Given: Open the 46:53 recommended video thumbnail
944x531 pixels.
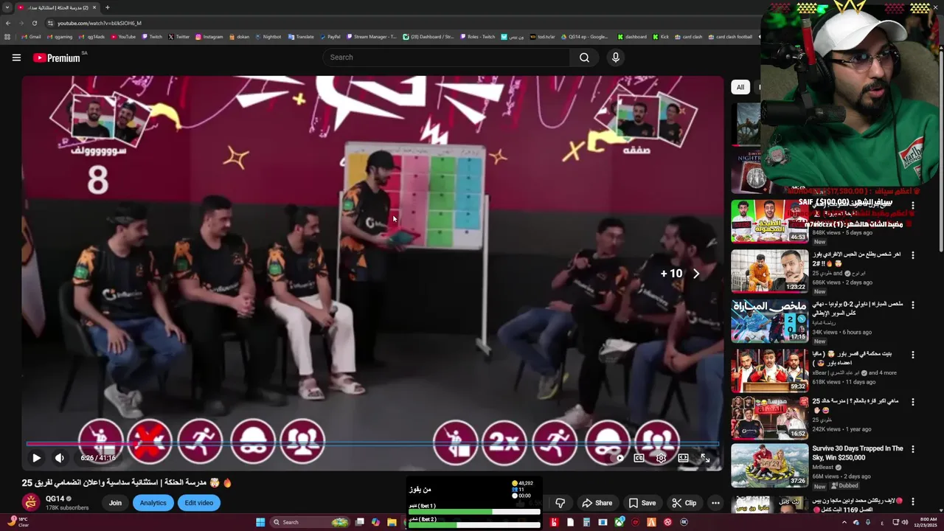Looking at the screenshot, I should (x=769, y=221).
